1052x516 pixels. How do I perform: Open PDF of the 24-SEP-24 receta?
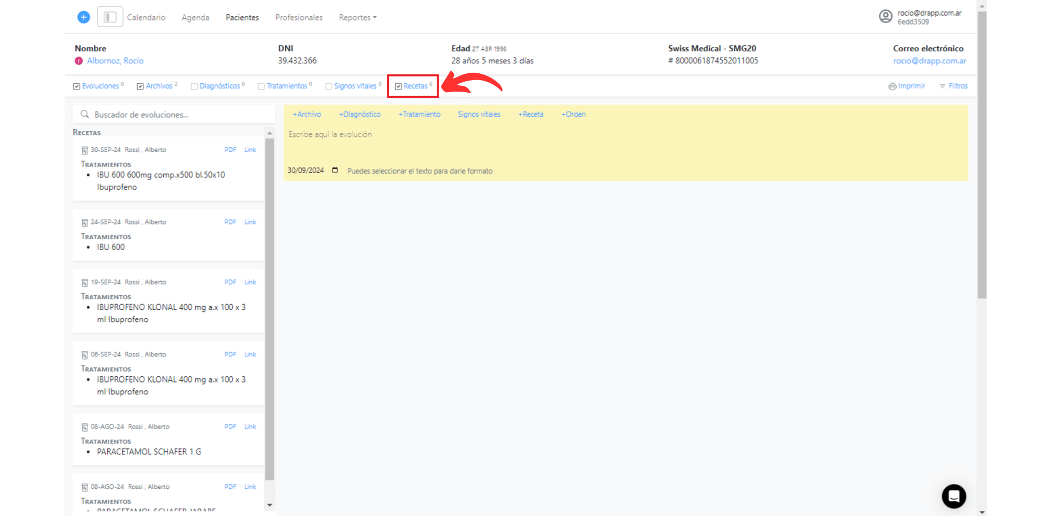click(x=230, y=222)
